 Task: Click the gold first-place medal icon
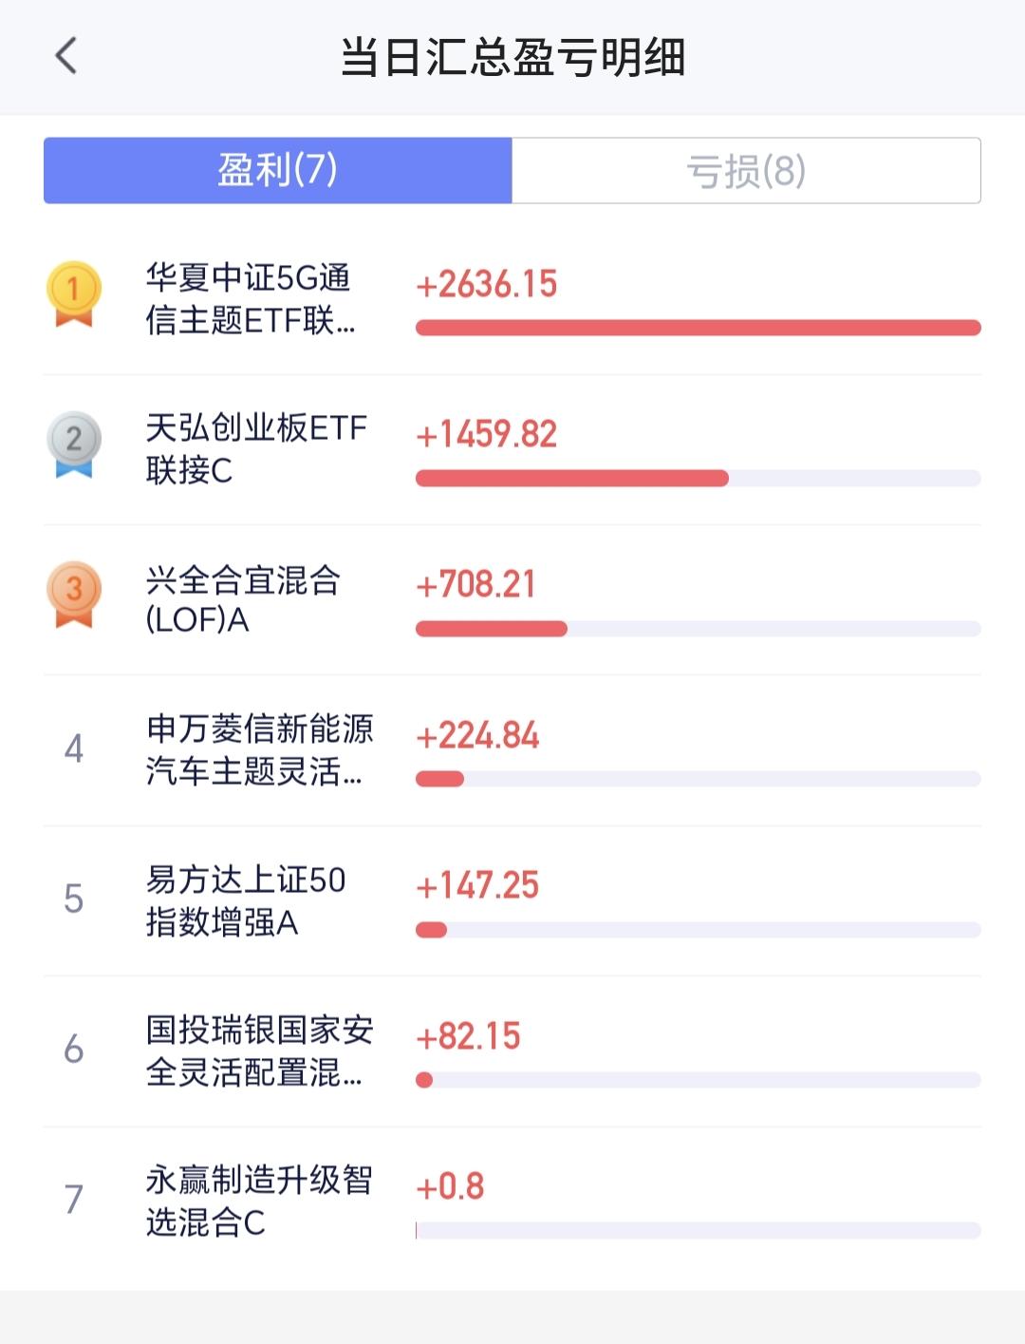[74, 293]
